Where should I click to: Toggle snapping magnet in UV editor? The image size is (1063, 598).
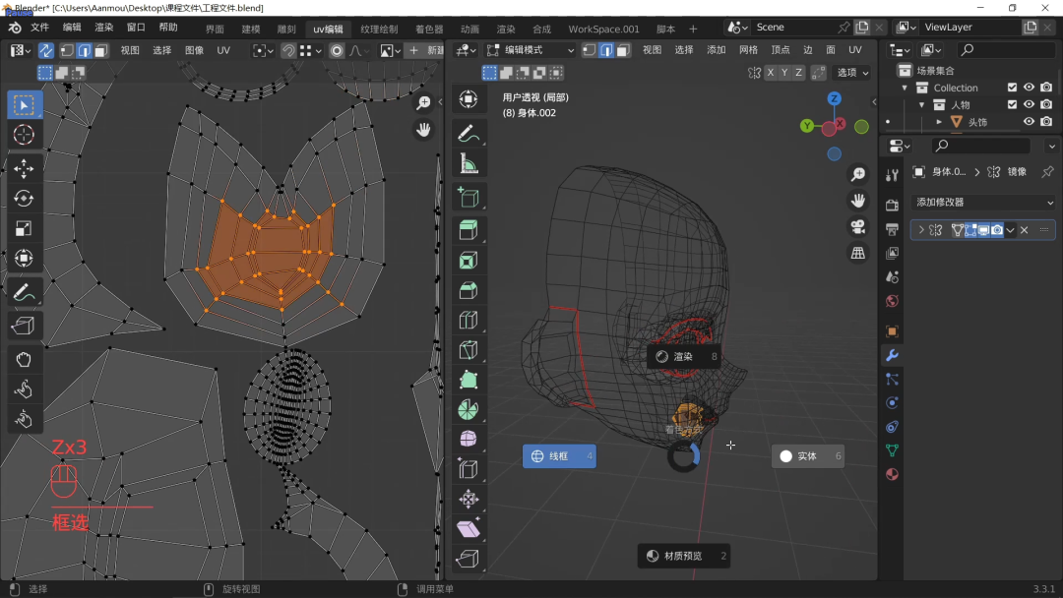288,51
